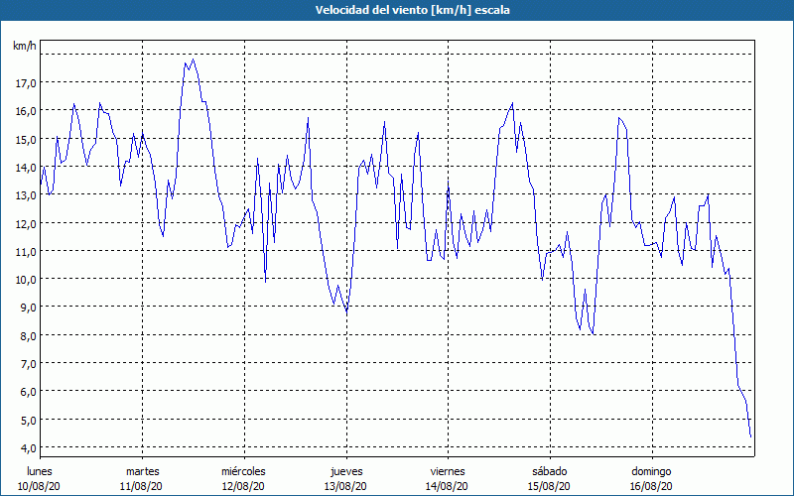Click the 9,0 y-axis value

click(x=28, y=308)
